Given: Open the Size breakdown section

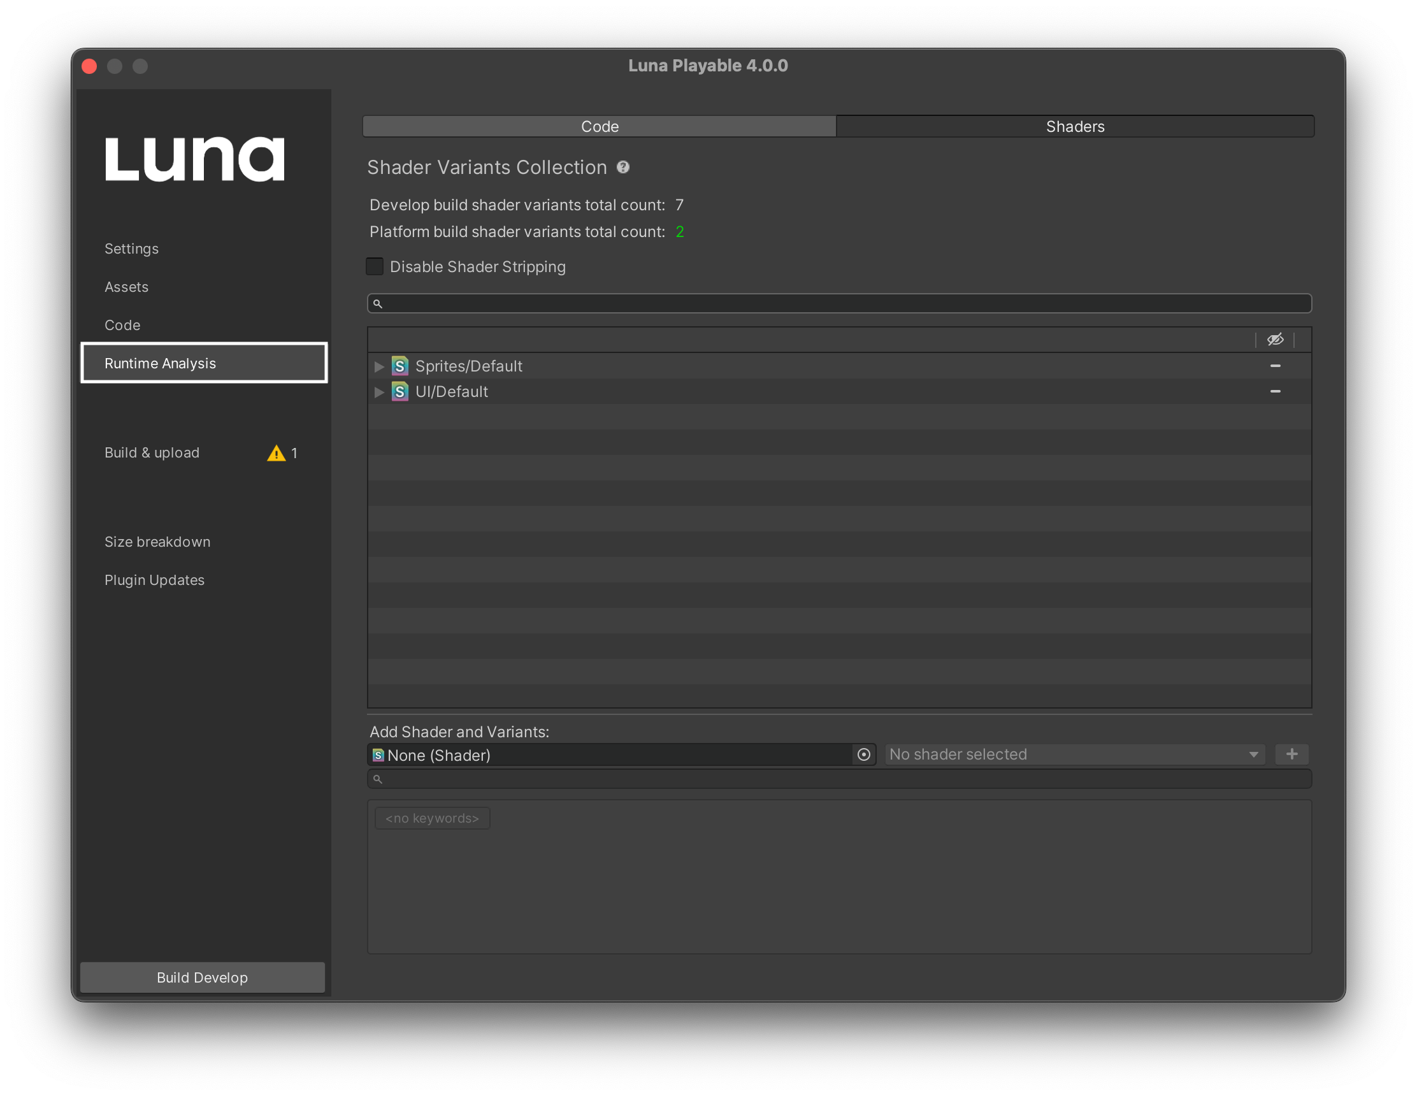Looking at the screenshot, I should pos(157,542).
